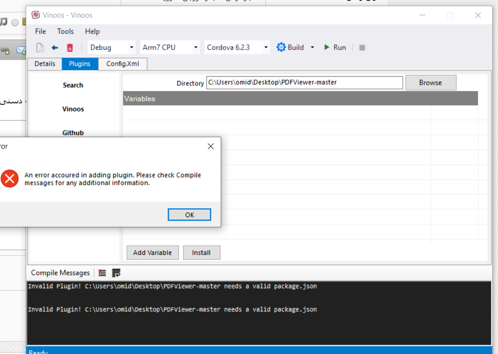Click the red trash delete icon

pos(70,48)
